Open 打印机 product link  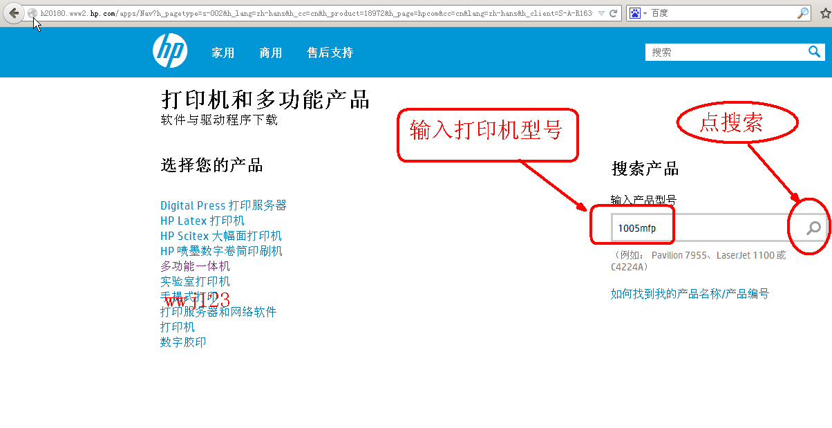178,327
